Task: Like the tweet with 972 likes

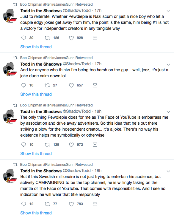Action: pyautogui.click(x=71, y=145)
